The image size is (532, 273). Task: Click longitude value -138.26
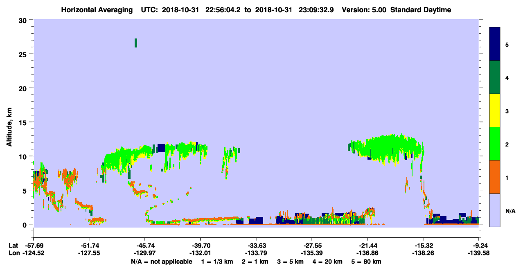tap(423, 253)
